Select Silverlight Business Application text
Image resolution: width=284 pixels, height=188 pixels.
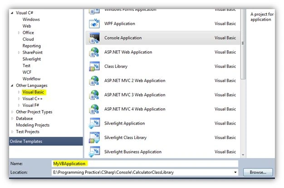(133, 152)
